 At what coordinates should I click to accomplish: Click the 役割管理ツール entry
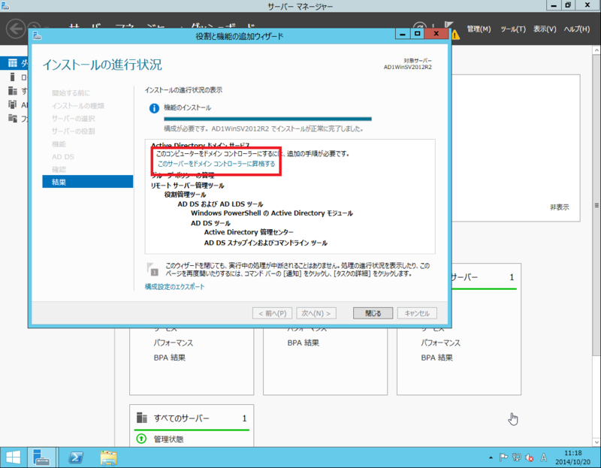(x=185, y=195)
